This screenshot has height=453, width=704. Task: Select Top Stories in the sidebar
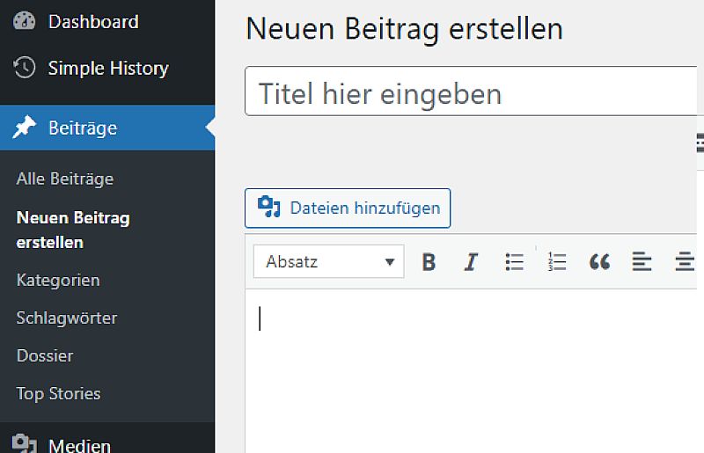[x=59, y=393]
